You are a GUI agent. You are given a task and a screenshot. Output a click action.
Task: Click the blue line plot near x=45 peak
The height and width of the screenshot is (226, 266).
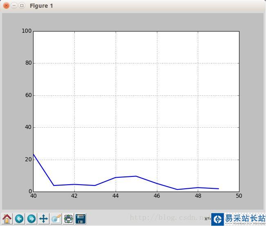[136, 176]
